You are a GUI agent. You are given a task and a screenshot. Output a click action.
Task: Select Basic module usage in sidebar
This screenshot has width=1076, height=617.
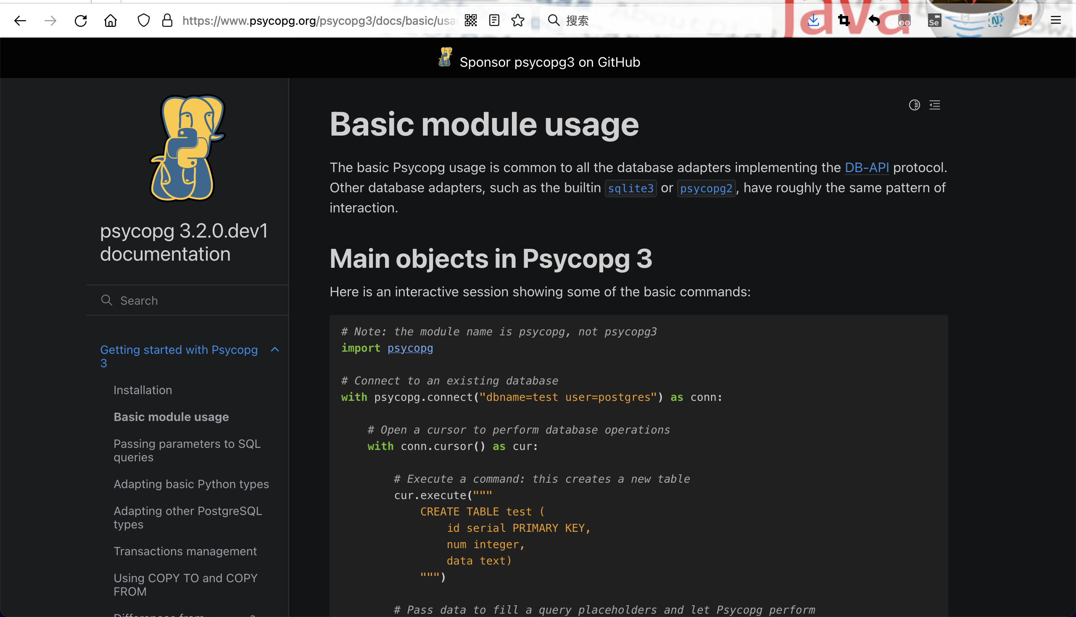[x=171, y=416]
